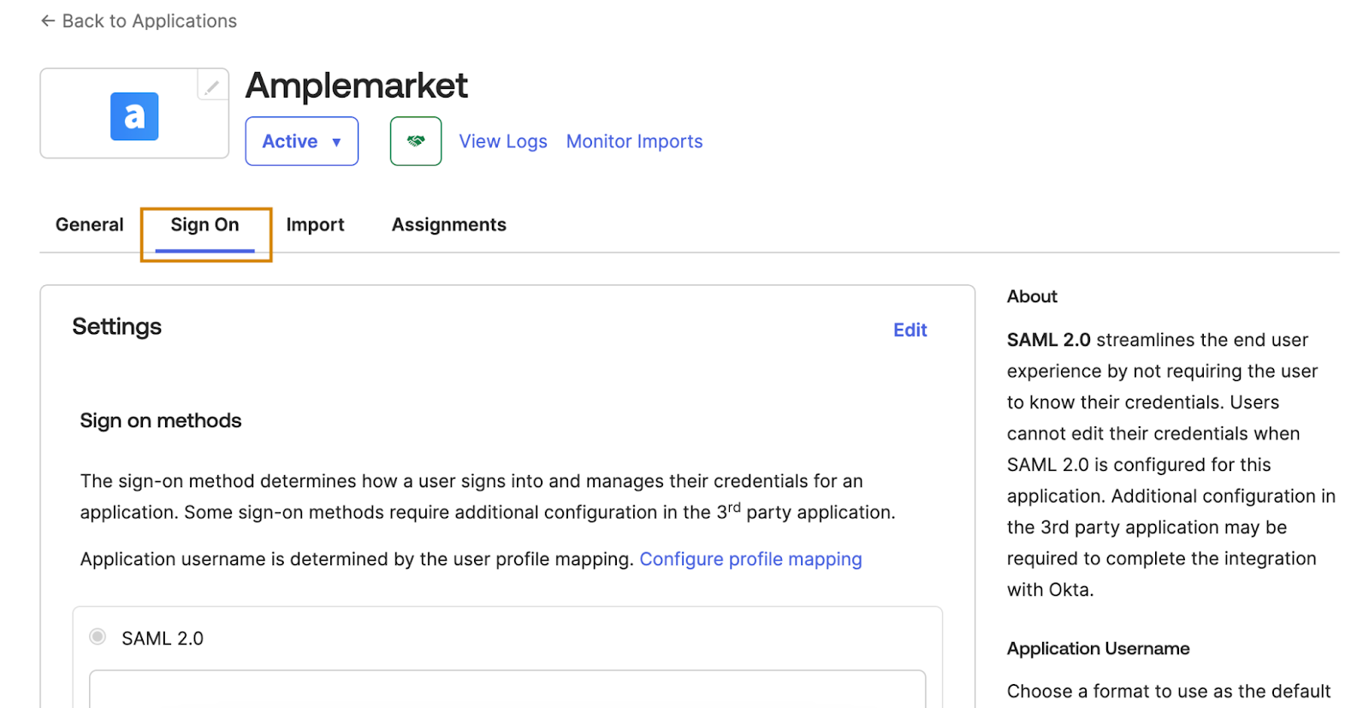This screenshot has height=708, width=1369.
Task: Click the Application Username heading
Action: (1098, 649)
